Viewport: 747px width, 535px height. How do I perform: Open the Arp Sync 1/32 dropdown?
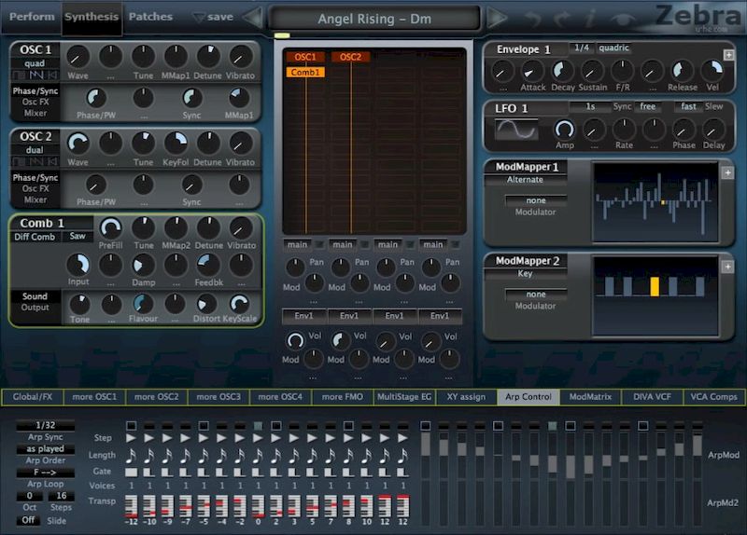tap(45, 425)
